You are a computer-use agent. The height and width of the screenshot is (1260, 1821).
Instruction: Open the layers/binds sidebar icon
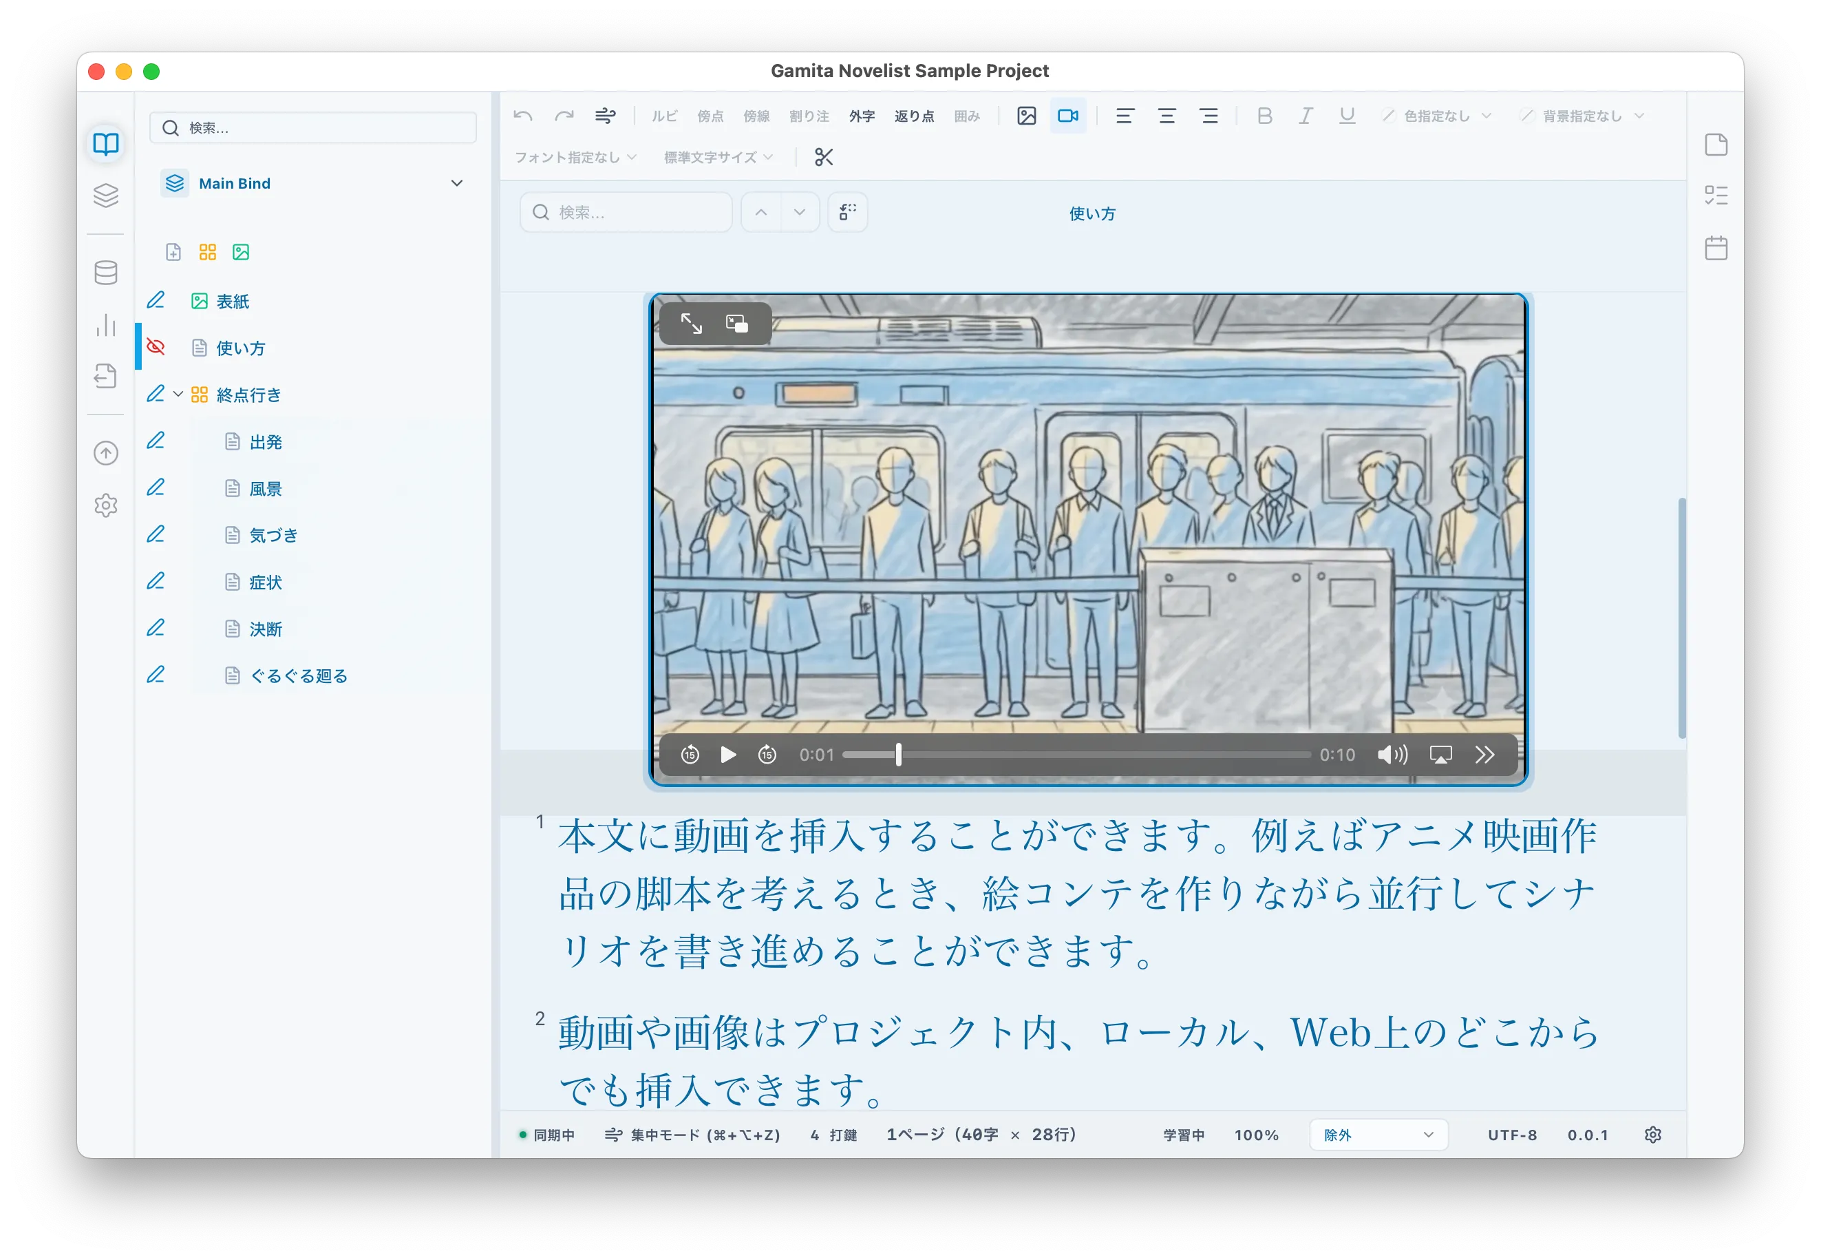coord(106,195)
